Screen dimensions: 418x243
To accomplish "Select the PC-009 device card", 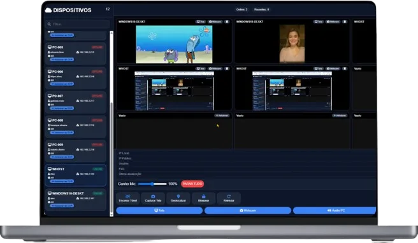I will tap(75, 151).
